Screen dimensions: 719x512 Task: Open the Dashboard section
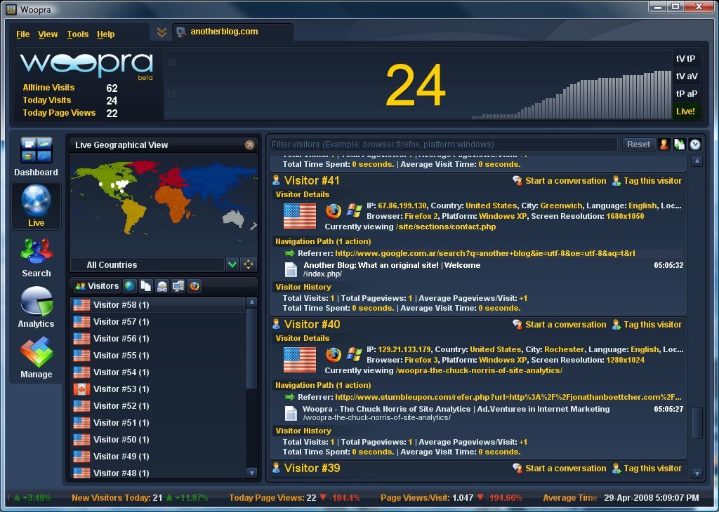37,156
